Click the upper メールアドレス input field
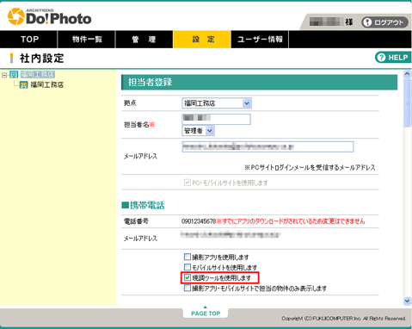Screen dimensions: 412x329 (x=267, y=146)
